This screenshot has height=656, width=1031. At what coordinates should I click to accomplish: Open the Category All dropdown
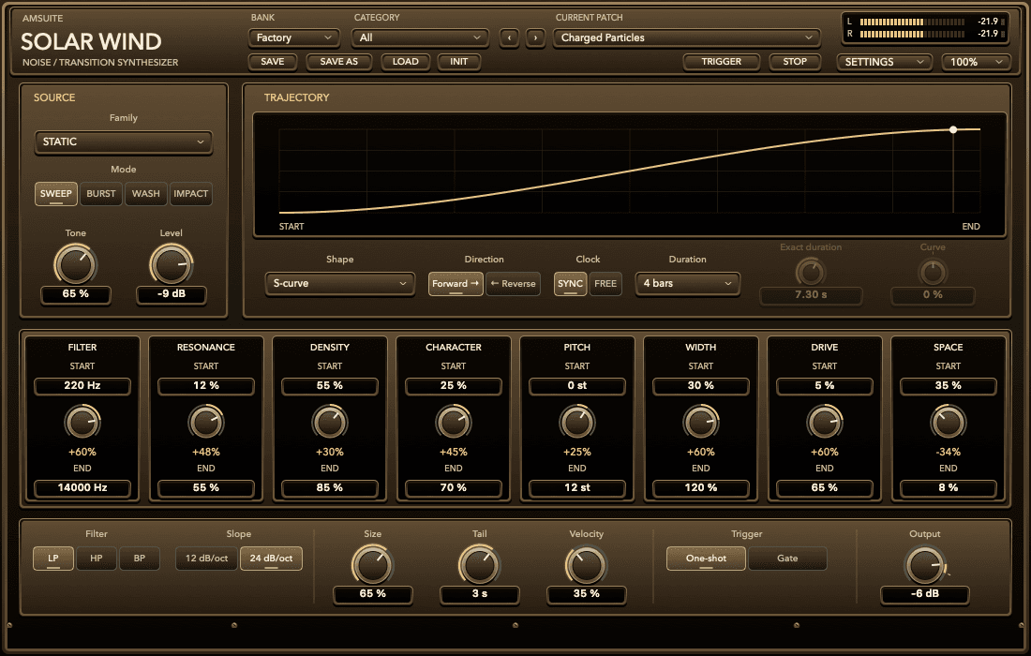pos(420,38)
